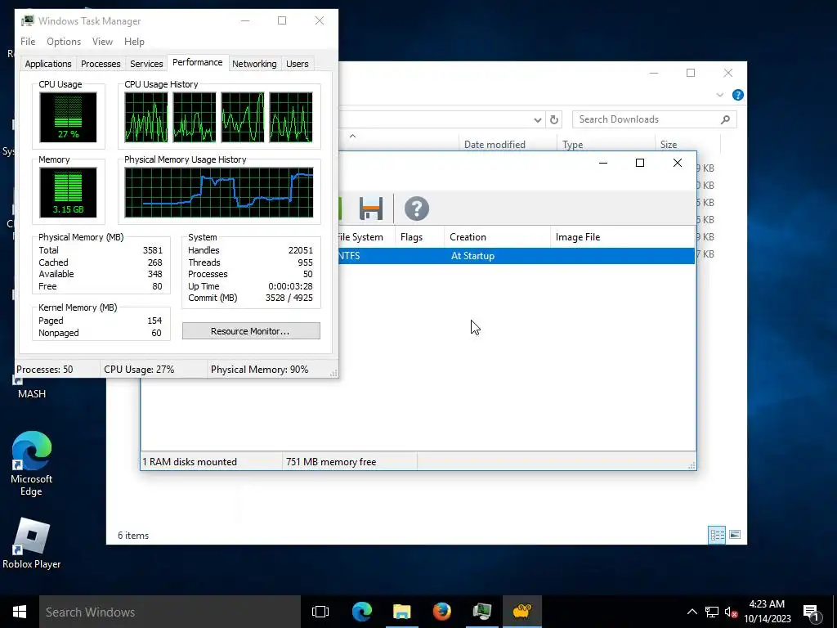Launch Firefox from the taskbar

pos(441,612)
